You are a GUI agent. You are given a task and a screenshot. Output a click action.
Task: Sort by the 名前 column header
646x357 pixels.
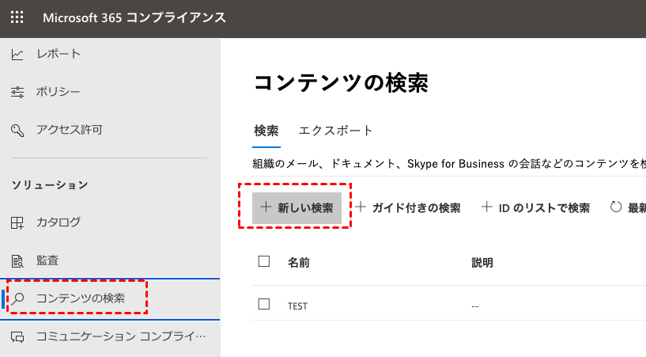tap(298, 262)
